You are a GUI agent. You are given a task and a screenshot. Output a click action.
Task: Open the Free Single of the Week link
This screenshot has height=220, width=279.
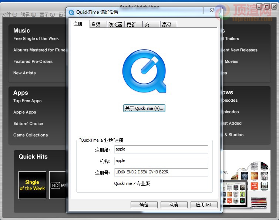coord(36,38)
